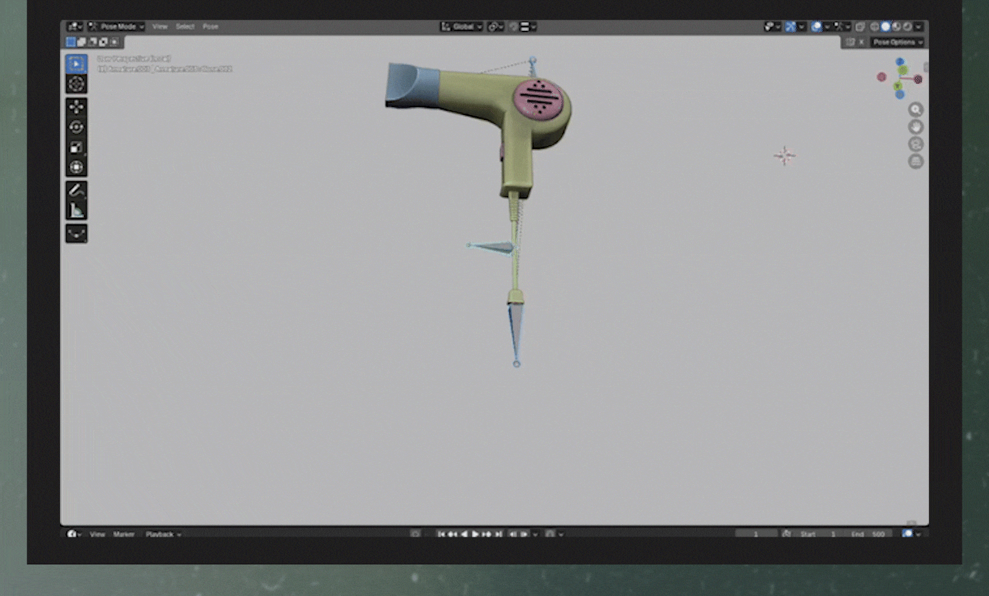The height and width of the screenshot is (596, 989).
Task: Activate the Rotate tool
Action: (x=76, y=127)
